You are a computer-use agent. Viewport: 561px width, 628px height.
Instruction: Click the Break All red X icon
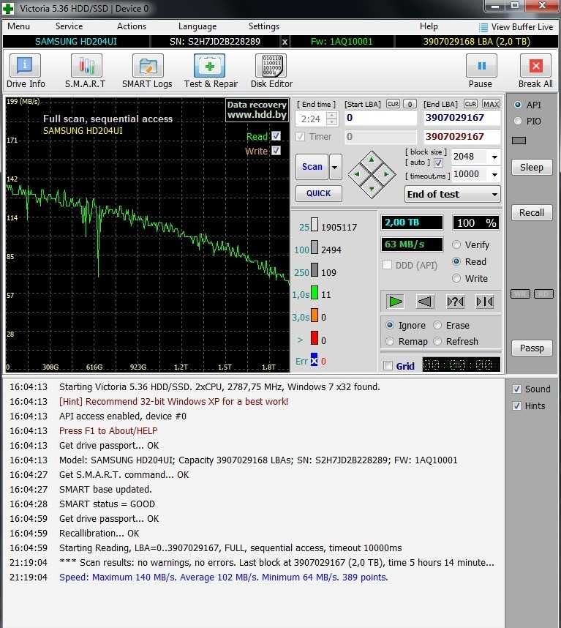[536, 66]
